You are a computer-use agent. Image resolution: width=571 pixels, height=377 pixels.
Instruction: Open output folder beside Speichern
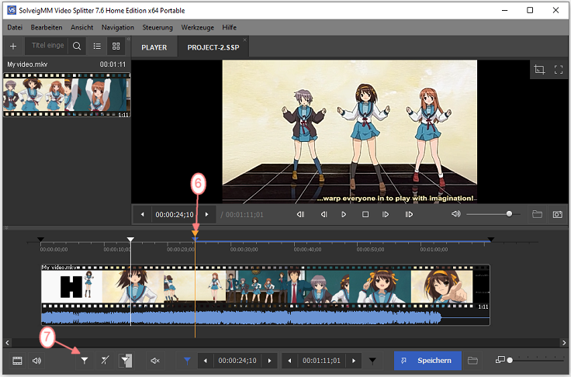(472, 361)
